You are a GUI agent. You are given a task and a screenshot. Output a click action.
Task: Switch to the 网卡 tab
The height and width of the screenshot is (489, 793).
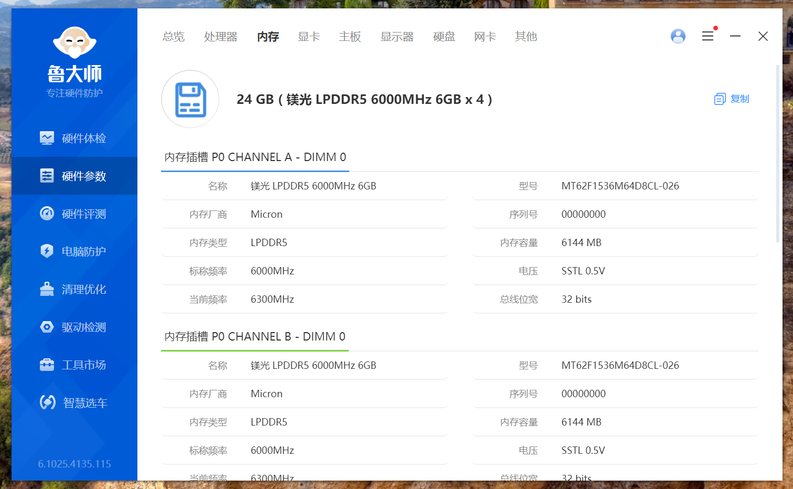pyautogui.click(x=485, y=37)
